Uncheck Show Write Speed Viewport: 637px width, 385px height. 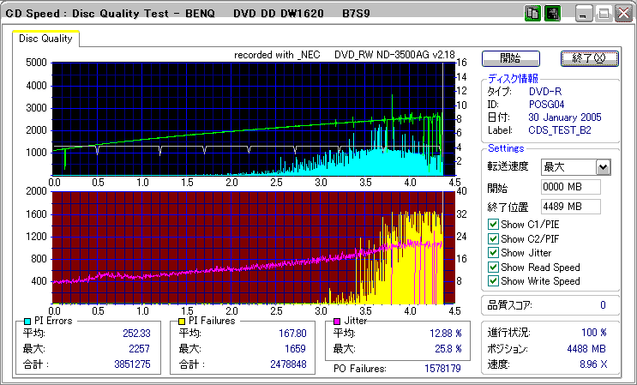click(x=492, y=280)
